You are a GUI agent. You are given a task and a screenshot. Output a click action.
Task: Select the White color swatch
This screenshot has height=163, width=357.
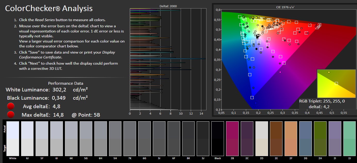(13, 139)
